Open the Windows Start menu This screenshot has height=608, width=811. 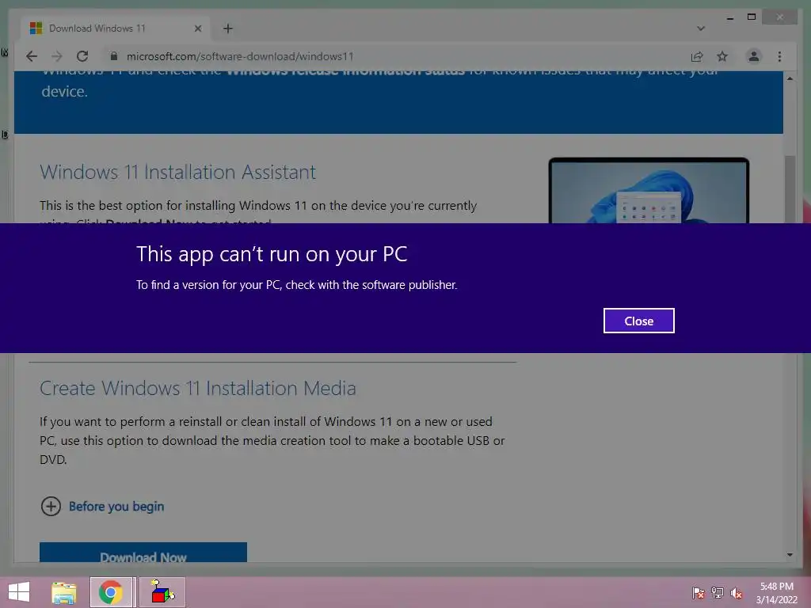click(19, 592)
